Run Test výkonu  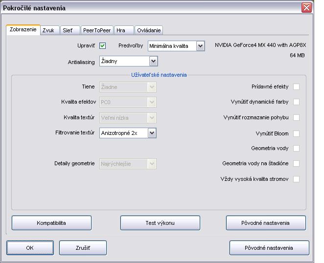tap(160, 223)
